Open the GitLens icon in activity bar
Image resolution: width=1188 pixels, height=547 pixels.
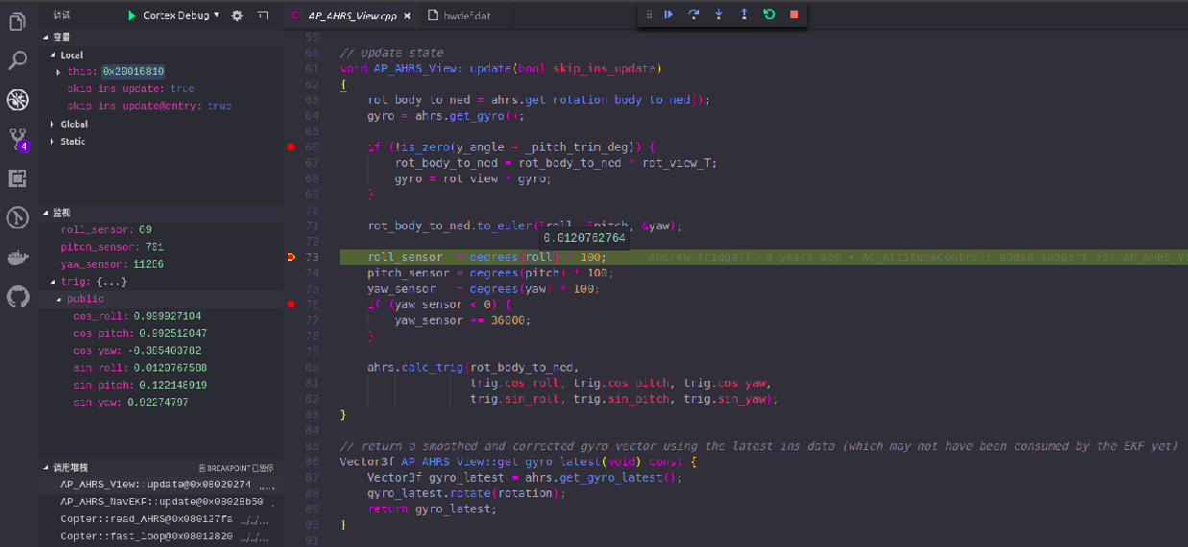pos(17,218)
